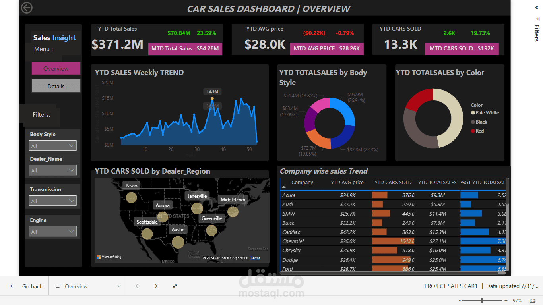Open the Overview page selector dropdown
The image size is (543, 305).
point(88,286)
